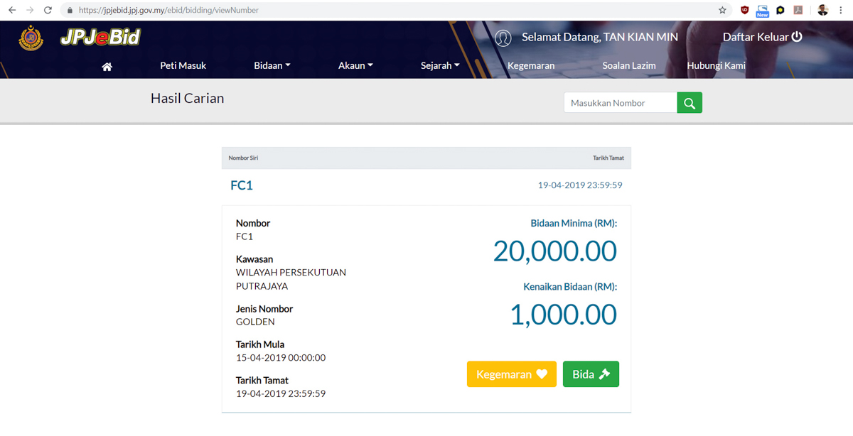853x436 pixels.
Task: Click the JPJ crest emblem
Action: (x=31, y=38)
